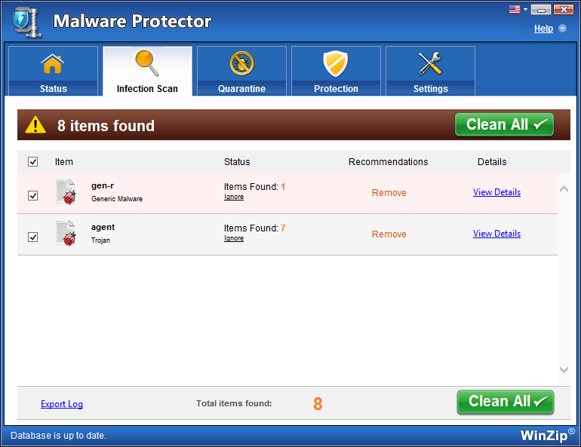This screenshot has width=581, height=447.
Task: Open View Details for gen-r
Action: click(496, 192)
